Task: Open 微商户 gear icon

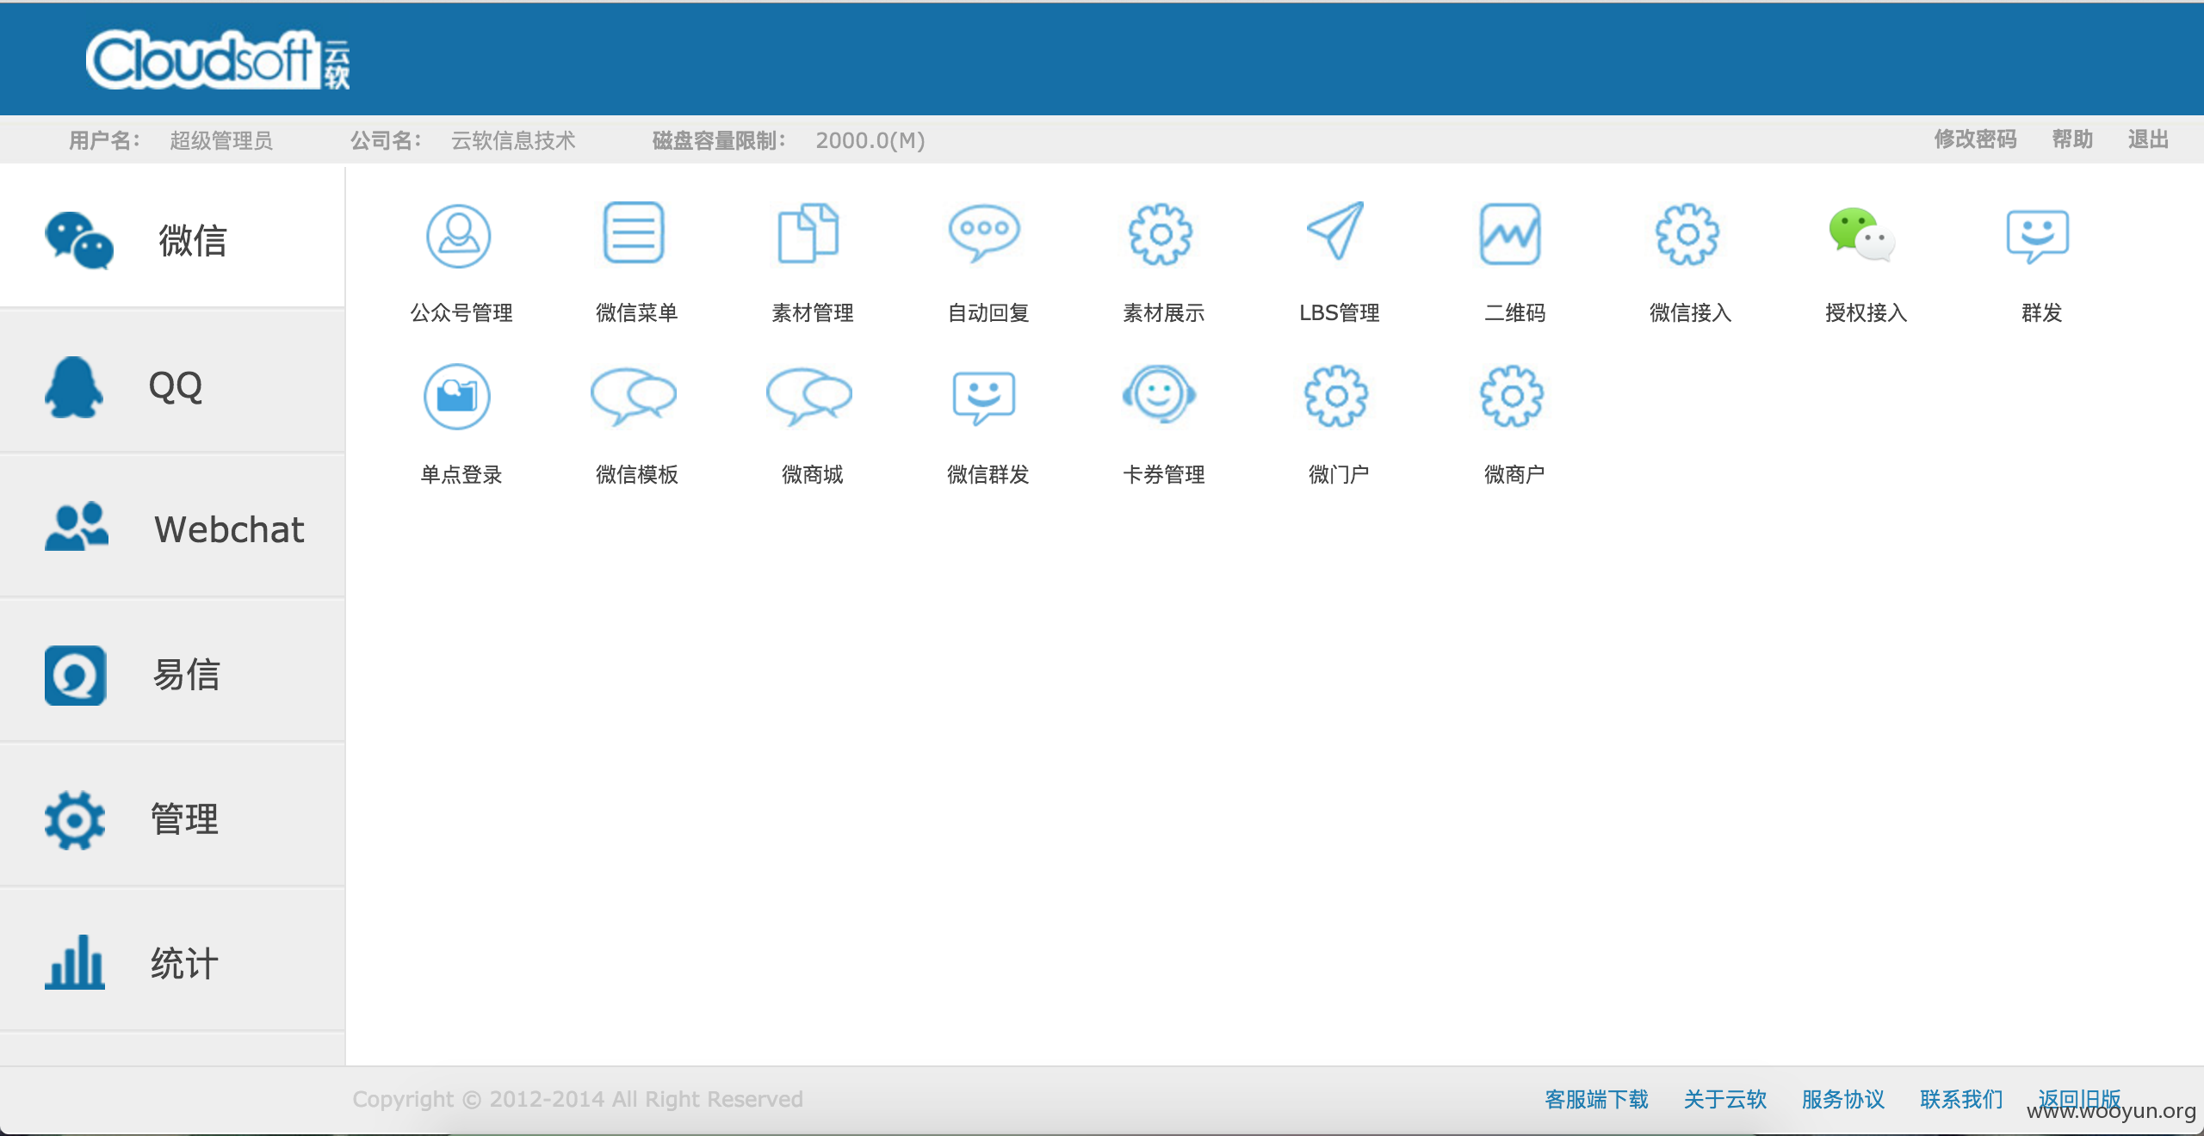Action: [1512, 396]
